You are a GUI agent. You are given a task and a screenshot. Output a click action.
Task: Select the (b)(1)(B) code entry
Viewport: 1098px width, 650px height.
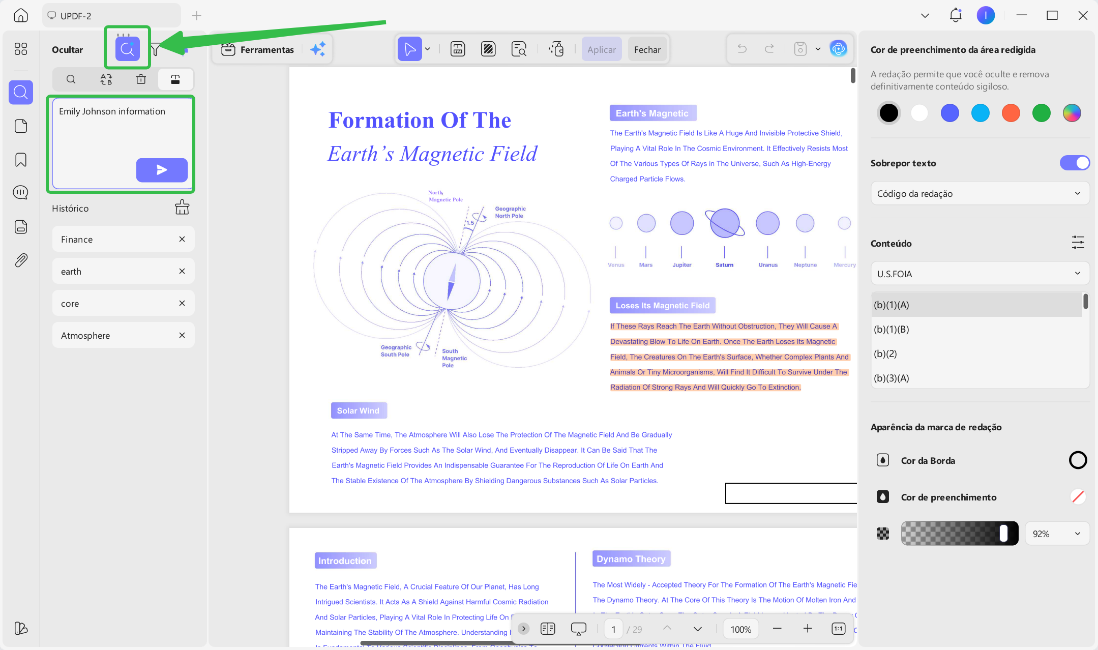pyautogui.click(x=976, y=329)
